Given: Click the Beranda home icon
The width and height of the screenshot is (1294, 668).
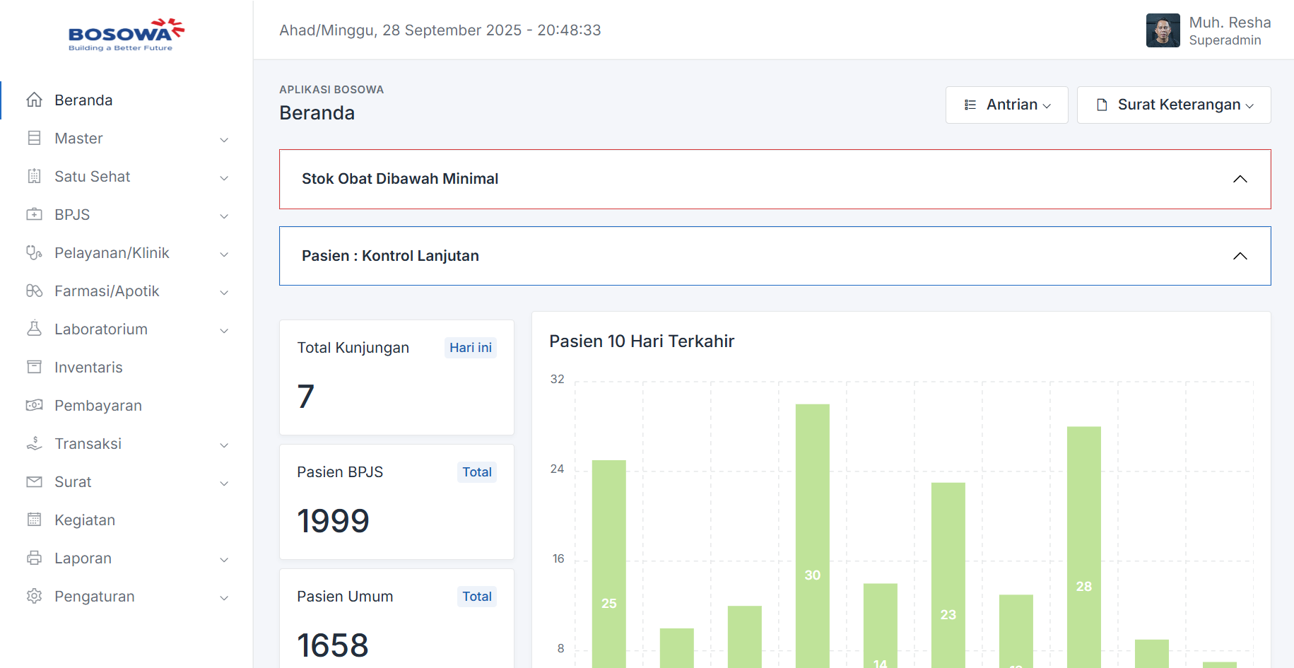Looking at the screenshot, I should point(34,100).
